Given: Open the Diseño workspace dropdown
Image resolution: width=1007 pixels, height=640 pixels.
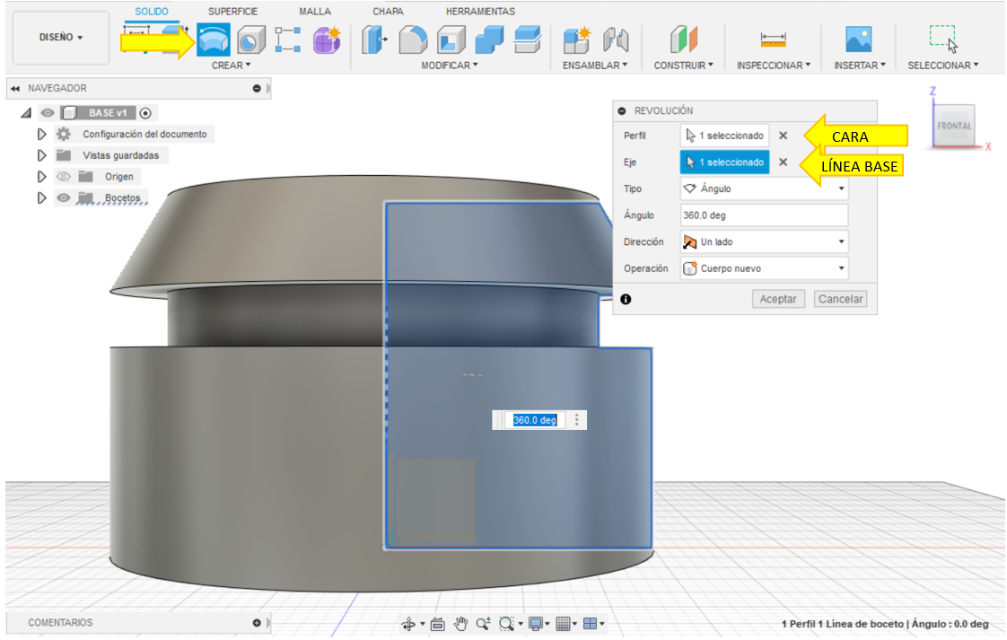Looking at the screenshot, I should tap(61, 38).
